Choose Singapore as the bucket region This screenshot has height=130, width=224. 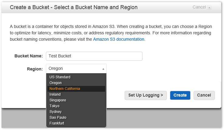[58, 100]
